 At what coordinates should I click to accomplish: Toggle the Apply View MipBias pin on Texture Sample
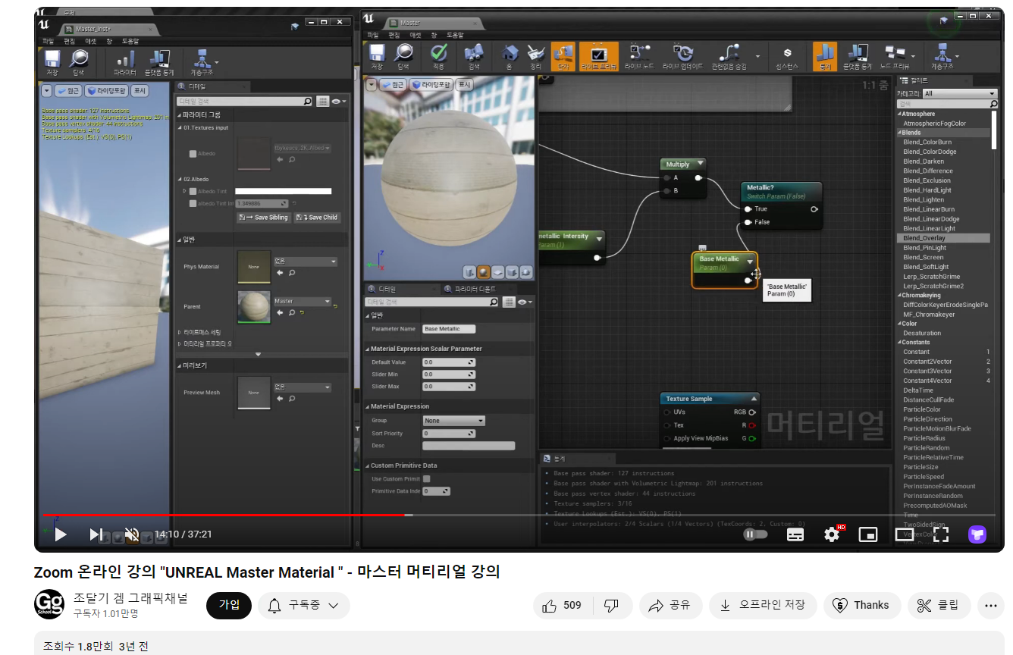pyautogui.click(x=667, y=438)
